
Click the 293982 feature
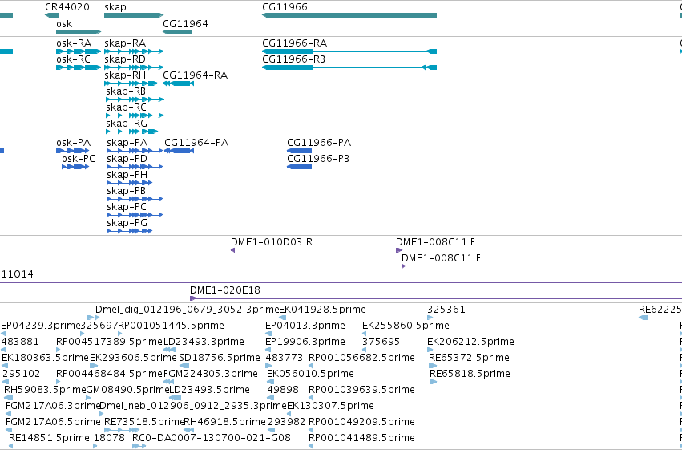click(x=271, y=430)
